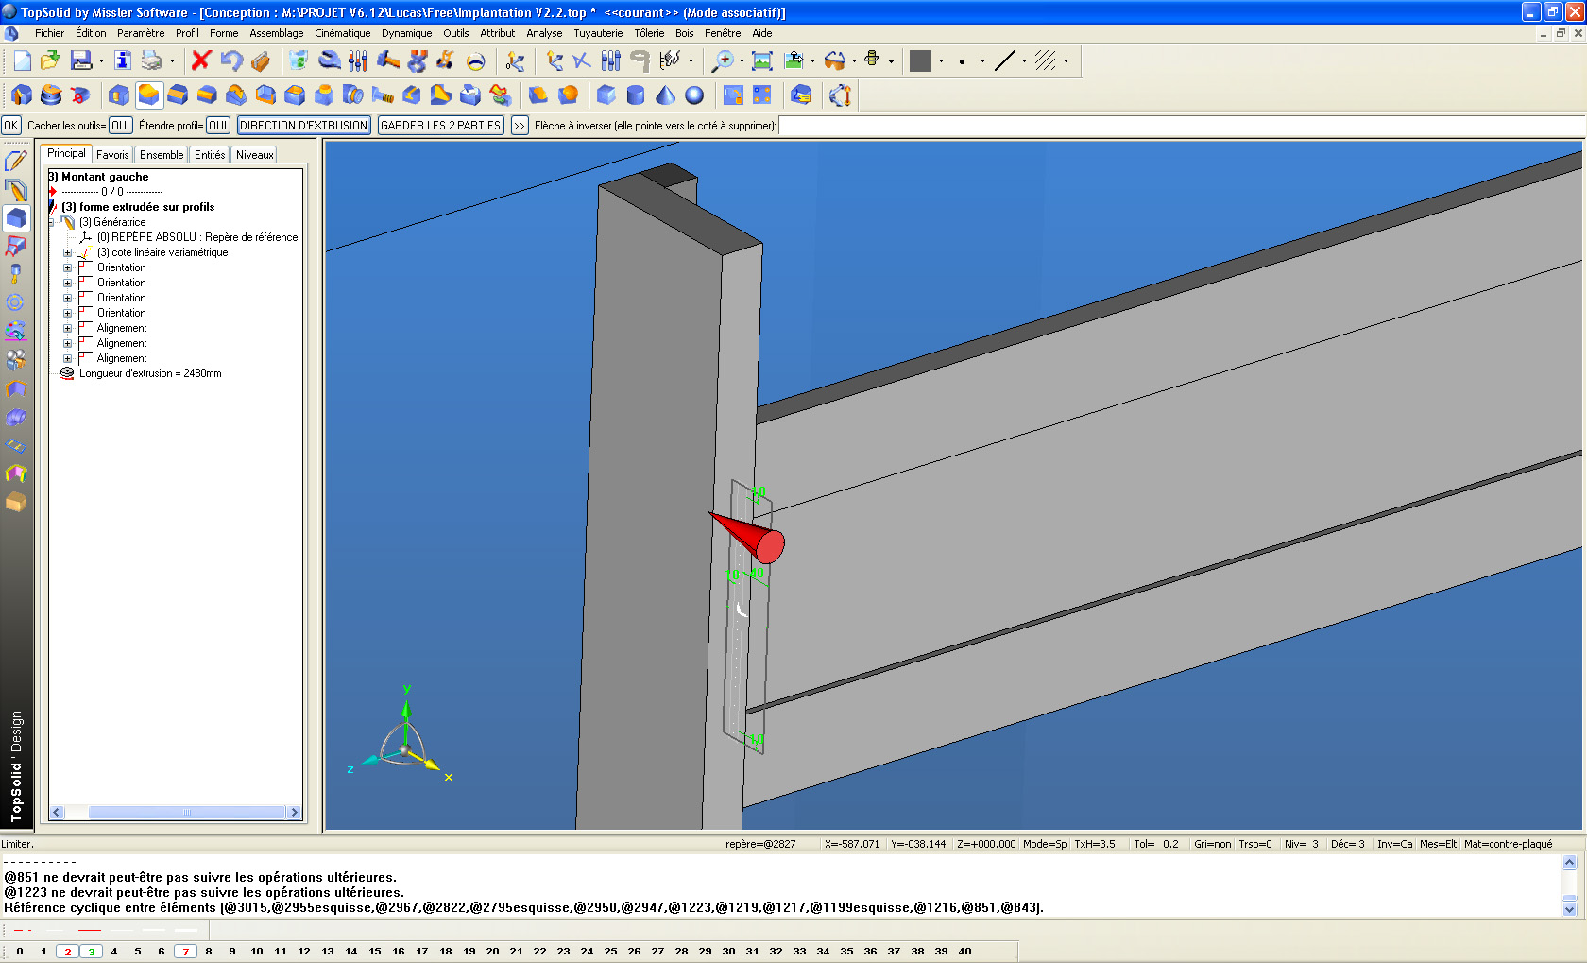Click the DIRECTION D'EXTRUSION button
The height and width of the screenshot is (963, 1587).
(x=303, y=125)
